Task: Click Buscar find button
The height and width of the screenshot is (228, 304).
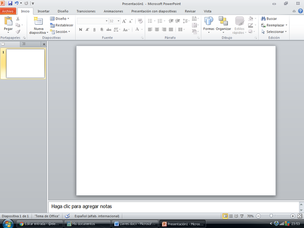Action: [269, 19]
